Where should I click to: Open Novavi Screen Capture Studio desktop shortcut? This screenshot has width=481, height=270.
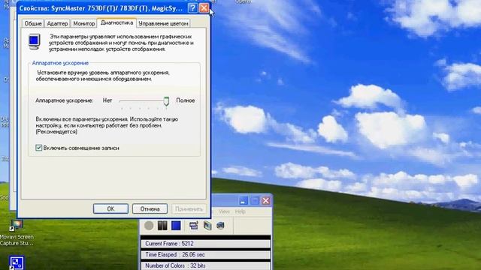(x=17, y=232)
